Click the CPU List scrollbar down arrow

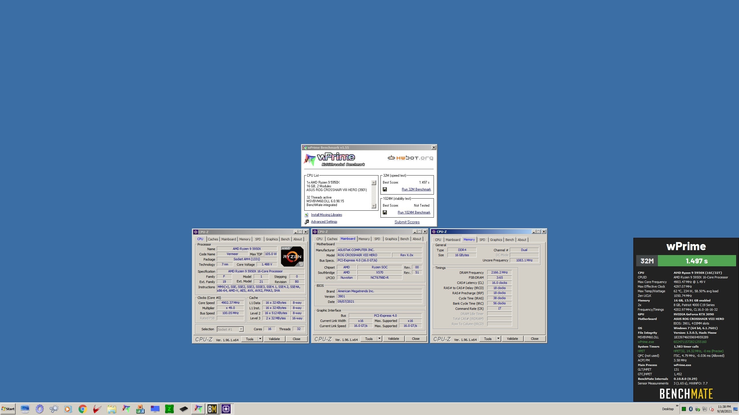pos(374,206)
